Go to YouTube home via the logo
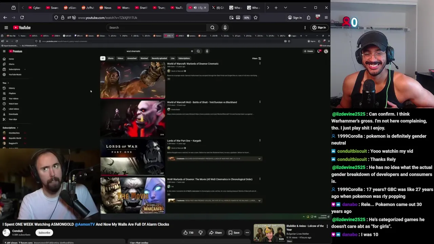The width and height of the screenshot is (434, 244). (x=22, y=27)
